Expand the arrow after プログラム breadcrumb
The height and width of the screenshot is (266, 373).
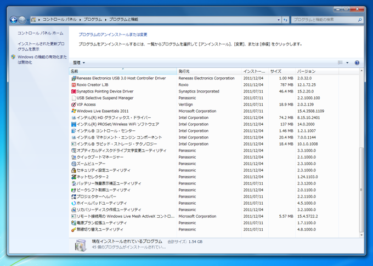pos(106,20)
